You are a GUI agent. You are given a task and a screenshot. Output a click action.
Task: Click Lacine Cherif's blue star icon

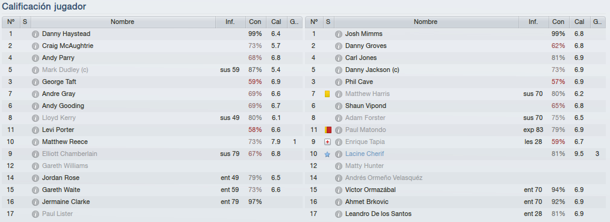(x=327, y=154)
